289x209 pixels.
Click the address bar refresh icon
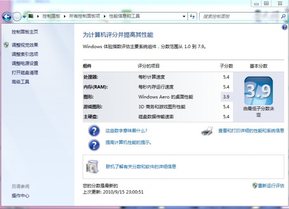coord(193,16)
